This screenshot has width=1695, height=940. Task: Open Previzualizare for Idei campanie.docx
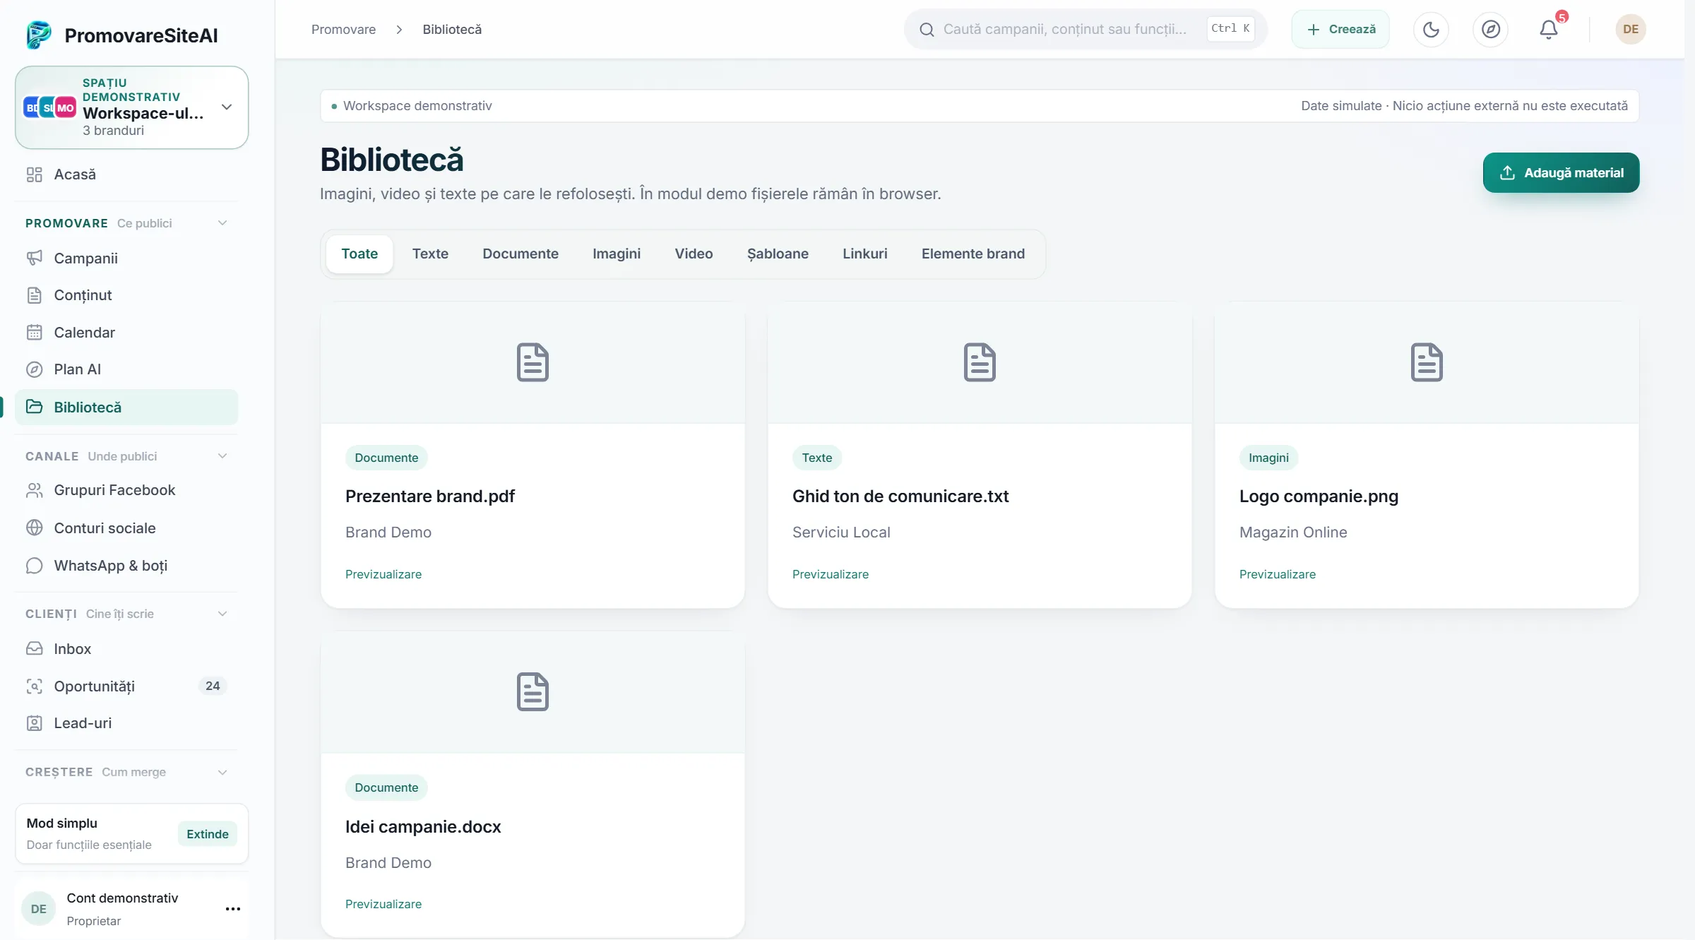(383, 904)
